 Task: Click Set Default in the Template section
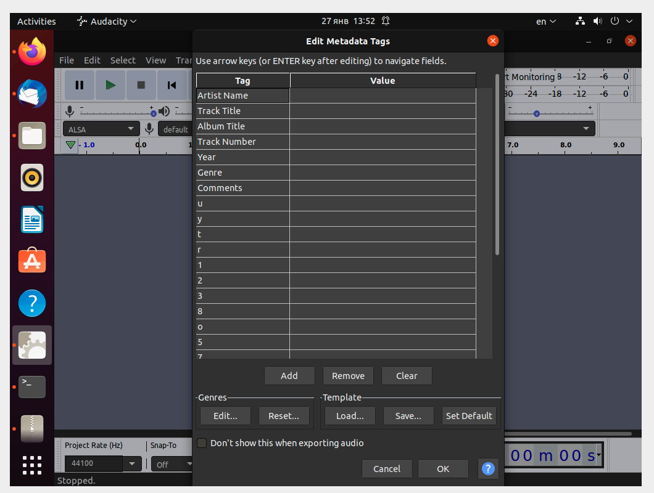click(469, 415)
